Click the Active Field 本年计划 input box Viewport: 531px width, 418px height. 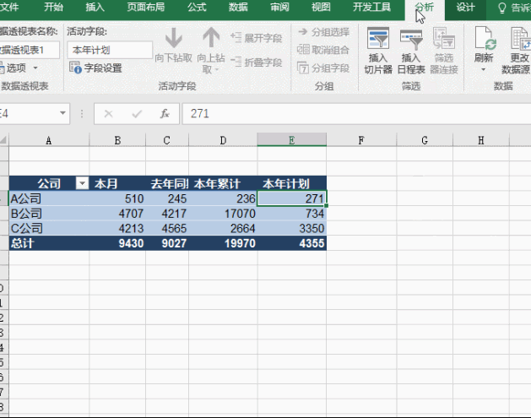tap(110, 50)
